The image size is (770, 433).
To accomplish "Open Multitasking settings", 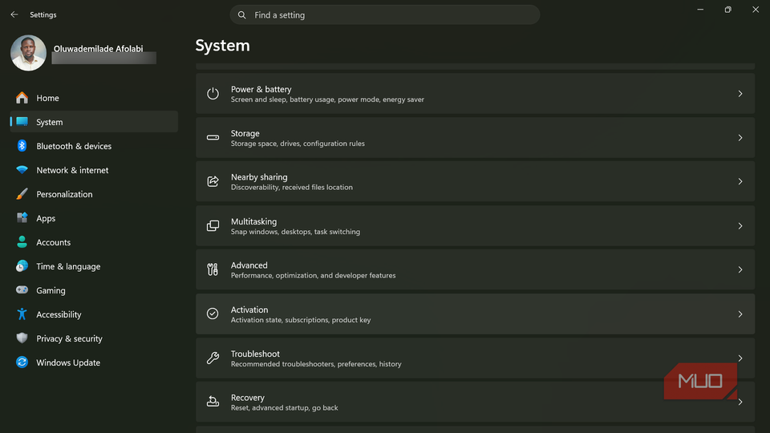I will pos(475,226).
